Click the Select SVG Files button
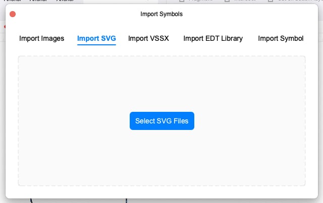 click(162, 121)
